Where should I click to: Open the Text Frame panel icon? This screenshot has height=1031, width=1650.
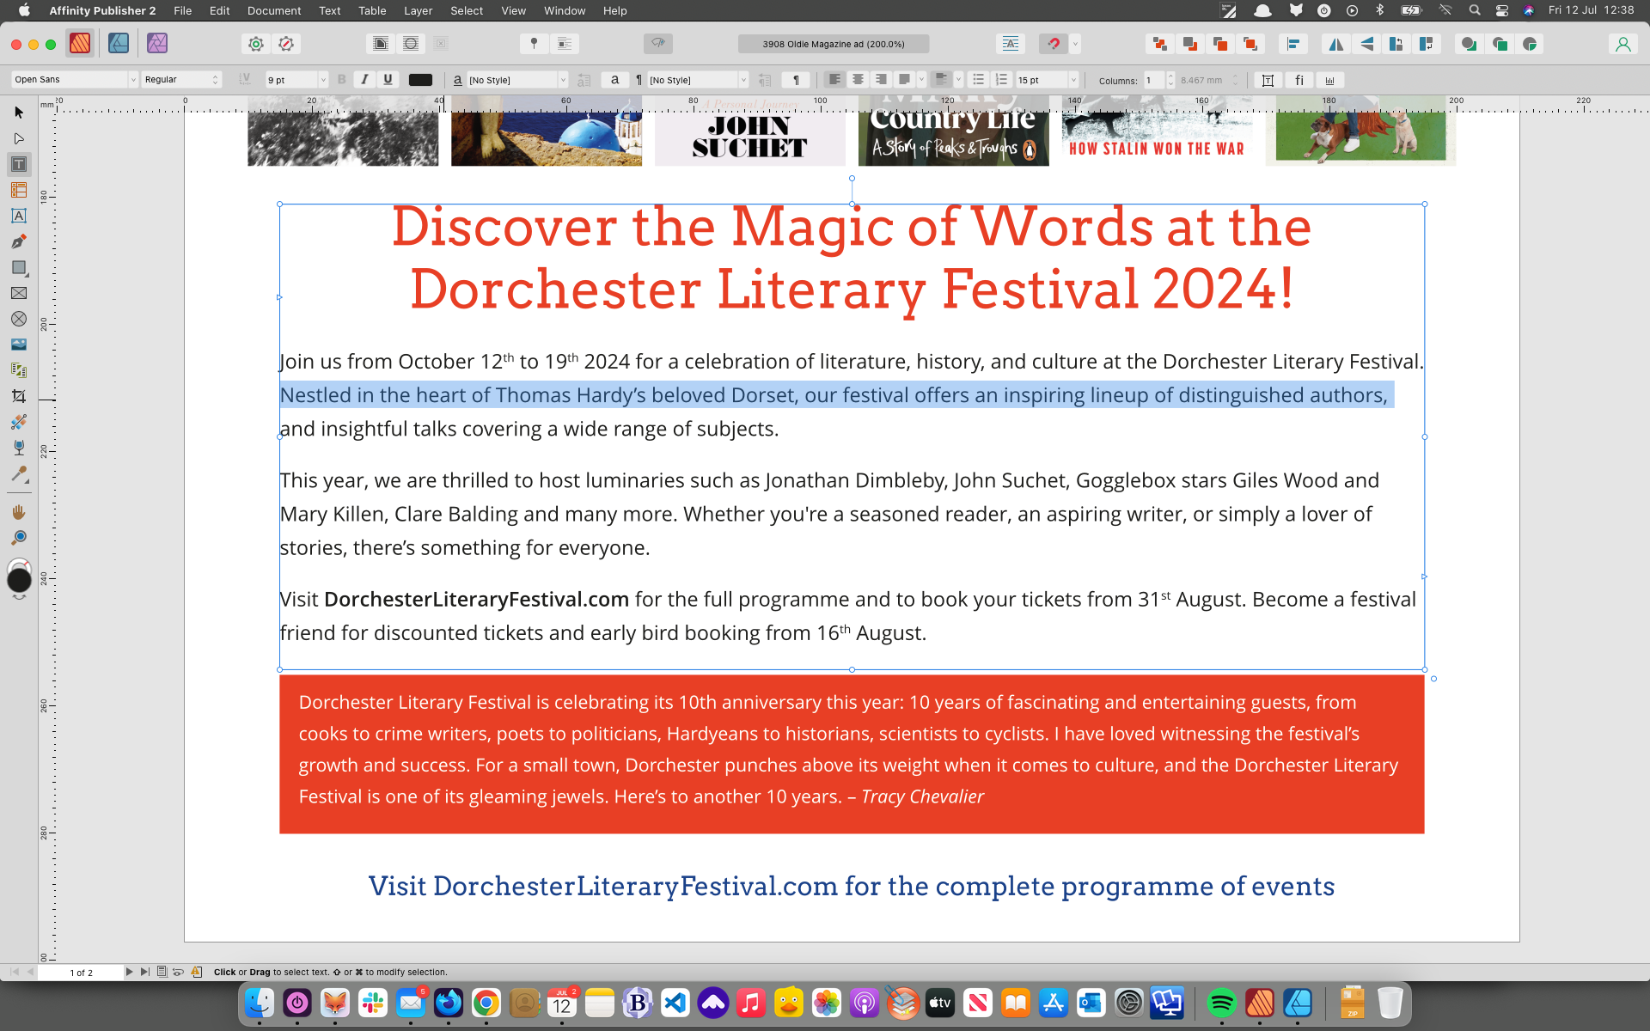click(1268, 80)
